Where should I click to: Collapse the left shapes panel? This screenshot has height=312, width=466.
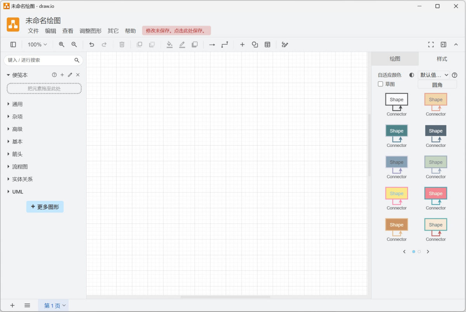click(13, 44)
